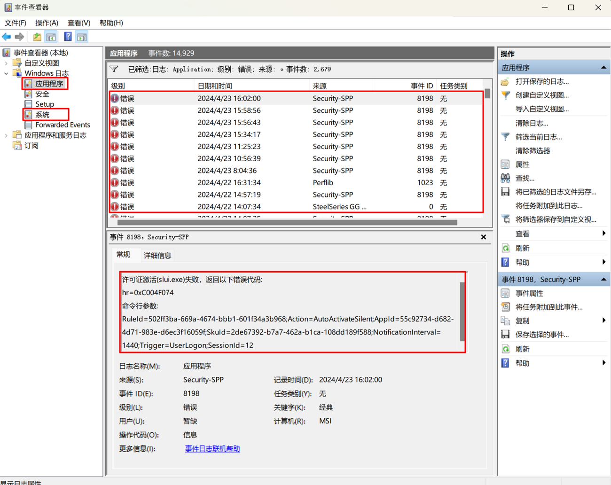
Task: Expand 应用程序和服务日志 tree node
Action: pyautogui.click(x=7, y=135)
